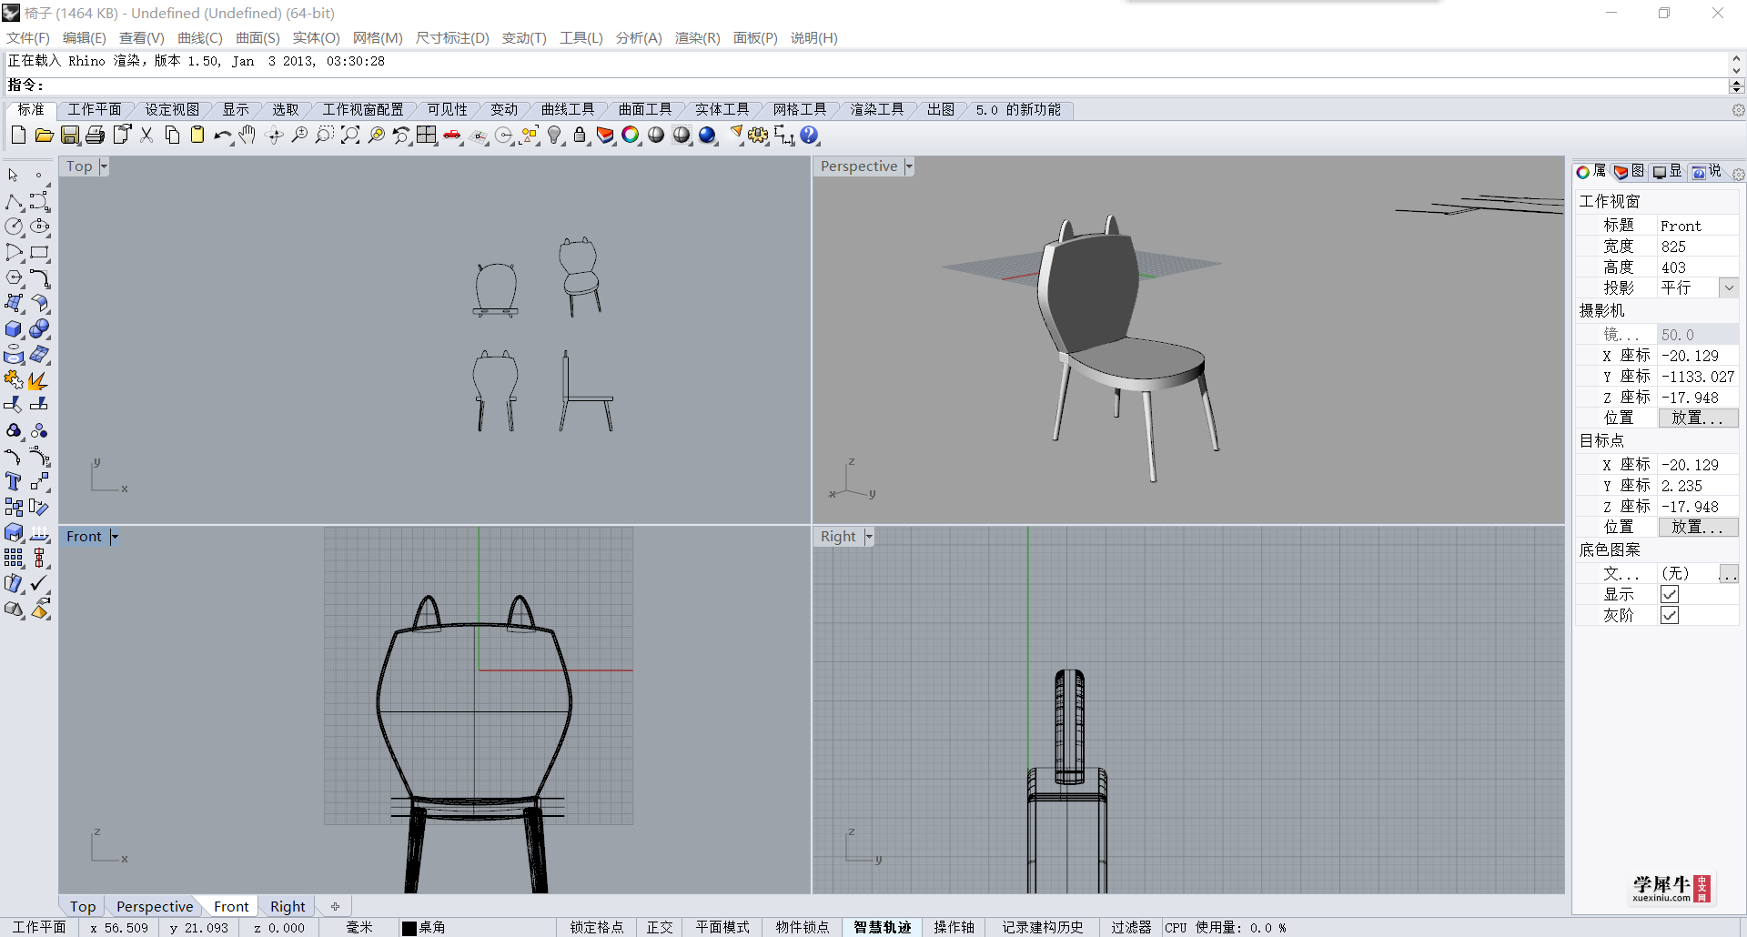
Task: Click the Boolean union spheres icon
Action: click(x=39, y=328)
